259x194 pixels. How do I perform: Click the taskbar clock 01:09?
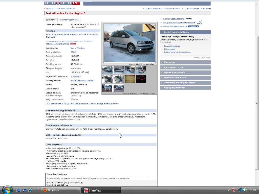[x=252, y=190]
